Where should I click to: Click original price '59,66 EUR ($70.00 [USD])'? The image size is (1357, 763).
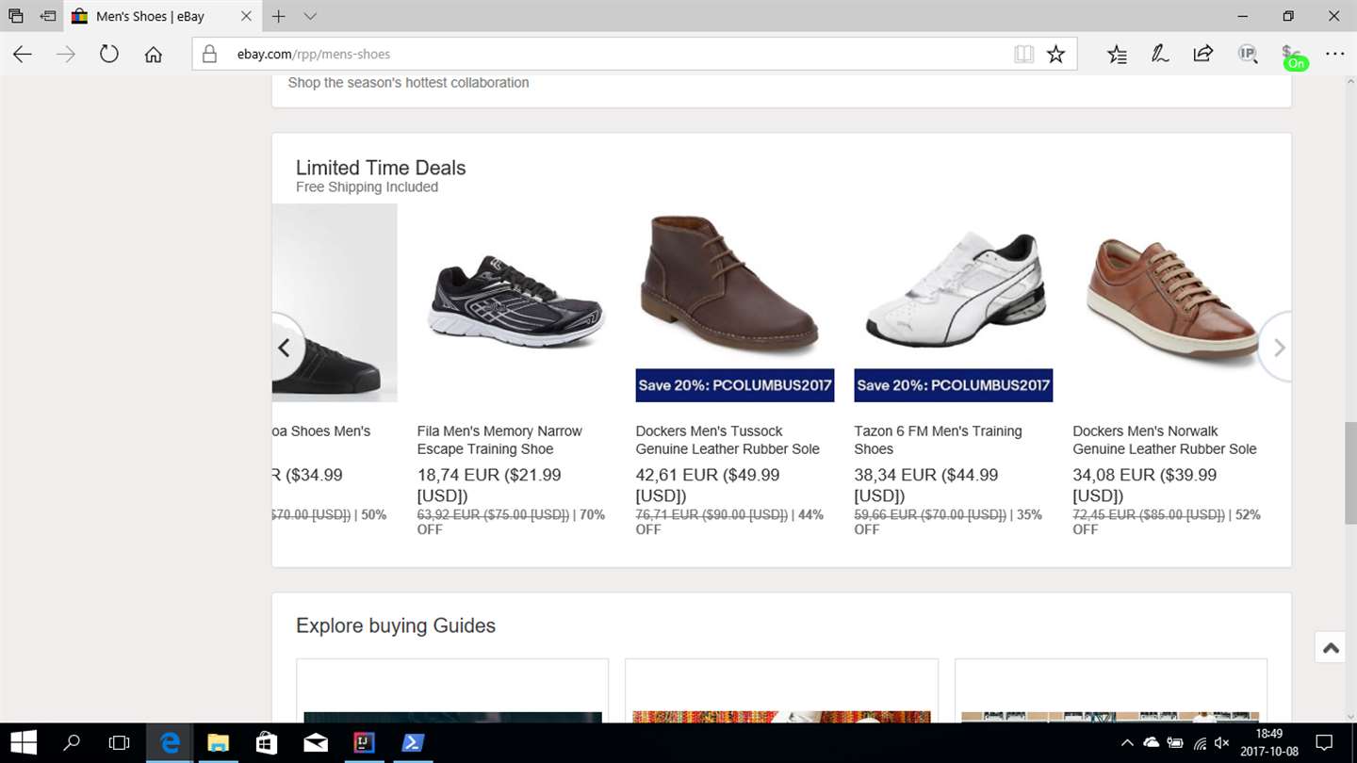click(x=930, y=515)
